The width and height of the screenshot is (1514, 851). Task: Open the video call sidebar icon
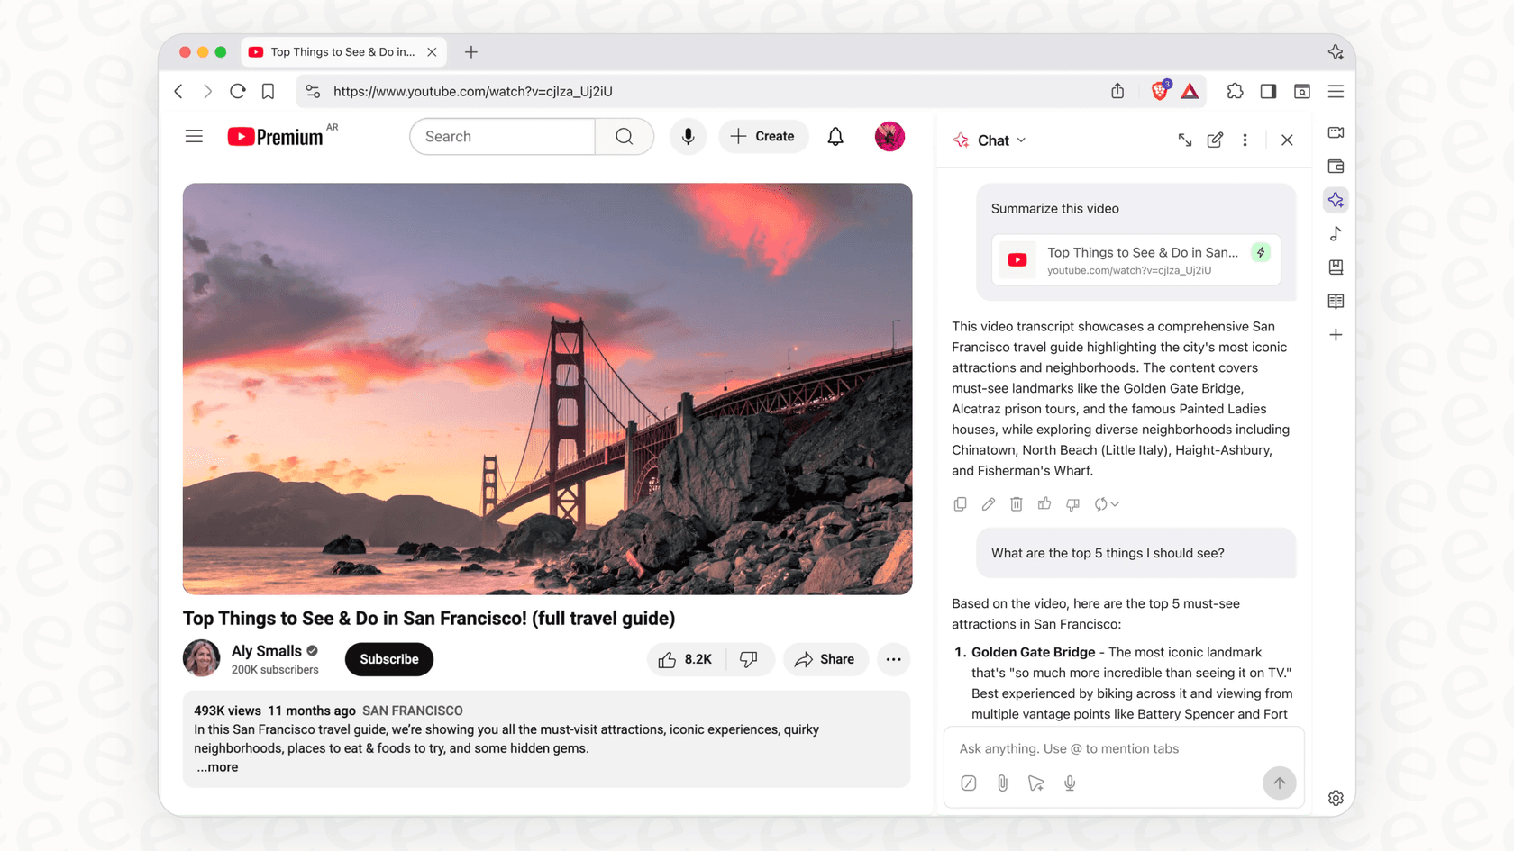[x=1336, y=131]
